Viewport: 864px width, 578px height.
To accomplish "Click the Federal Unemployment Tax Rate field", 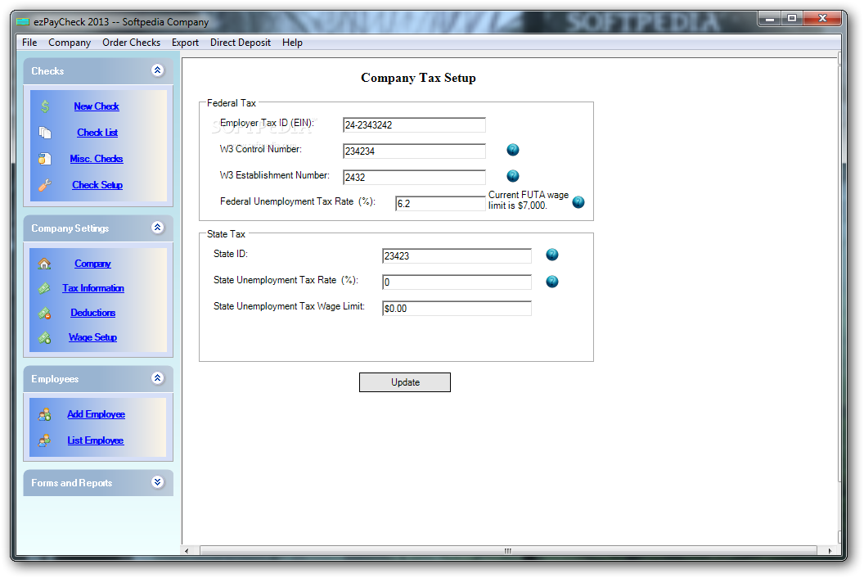I will 440,204.
